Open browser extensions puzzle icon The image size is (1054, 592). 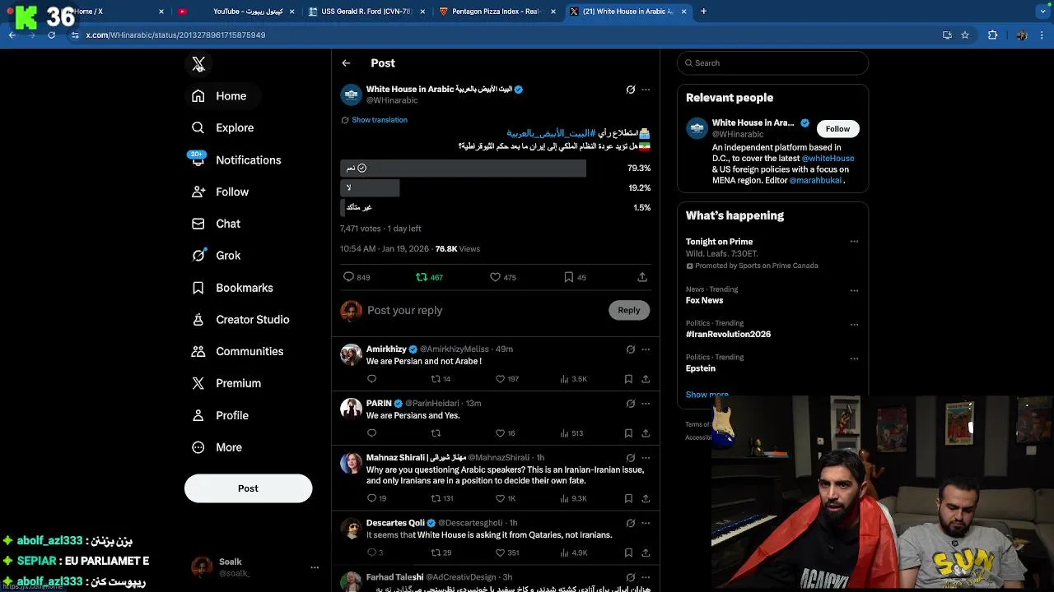click(x=992, y=35)
